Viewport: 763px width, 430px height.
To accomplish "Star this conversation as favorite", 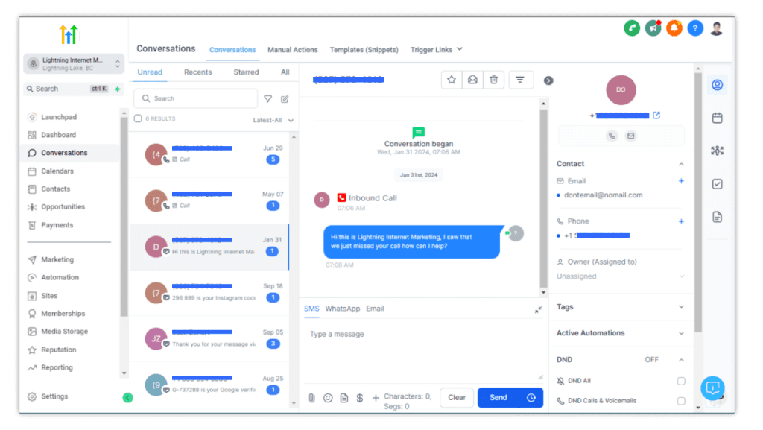I will pos(451,80).
